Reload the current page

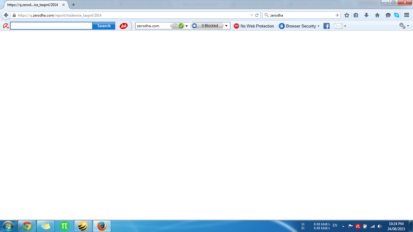pos(257,15)
